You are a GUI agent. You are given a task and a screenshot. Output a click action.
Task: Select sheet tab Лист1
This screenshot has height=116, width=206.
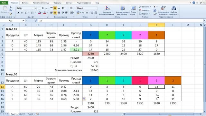pos(14,114)
